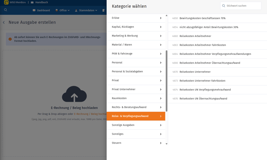Select the Raumkosten category
The width and height of the screenshot is (267, 160).
pyautogui.click(x=136, y=98)
